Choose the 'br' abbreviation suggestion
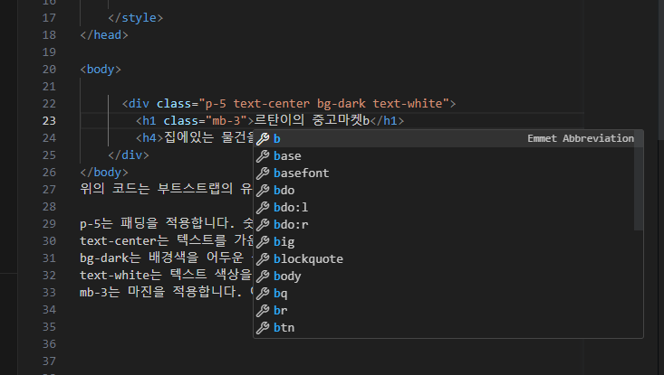664x375 pixels. click(x=448, y=310)
